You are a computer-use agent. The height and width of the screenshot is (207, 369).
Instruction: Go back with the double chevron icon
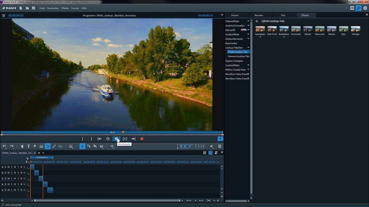tap(257, 21)
